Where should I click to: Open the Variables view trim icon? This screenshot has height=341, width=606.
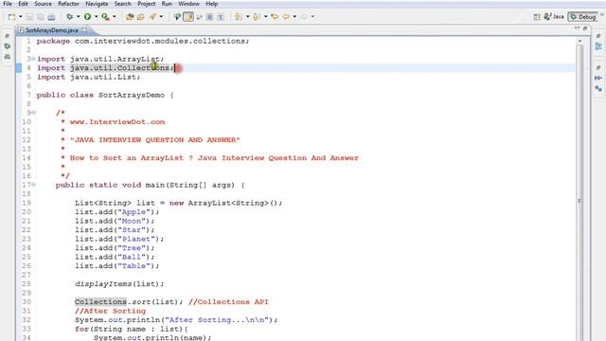click(598, 78)
